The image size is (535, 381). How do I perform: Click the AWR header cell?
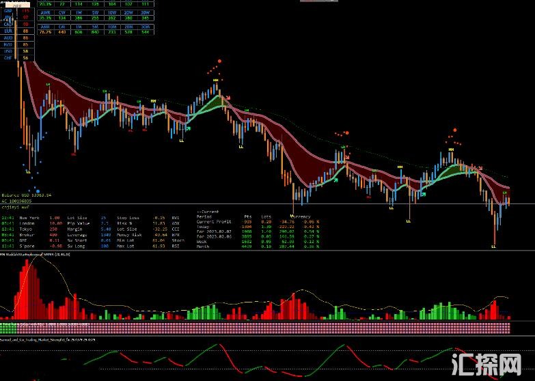point(44,12)
